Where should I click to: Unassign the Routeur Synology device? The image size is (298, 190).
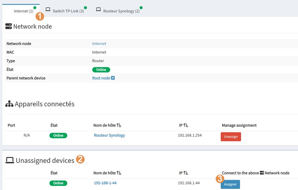[x=231, y=137]
